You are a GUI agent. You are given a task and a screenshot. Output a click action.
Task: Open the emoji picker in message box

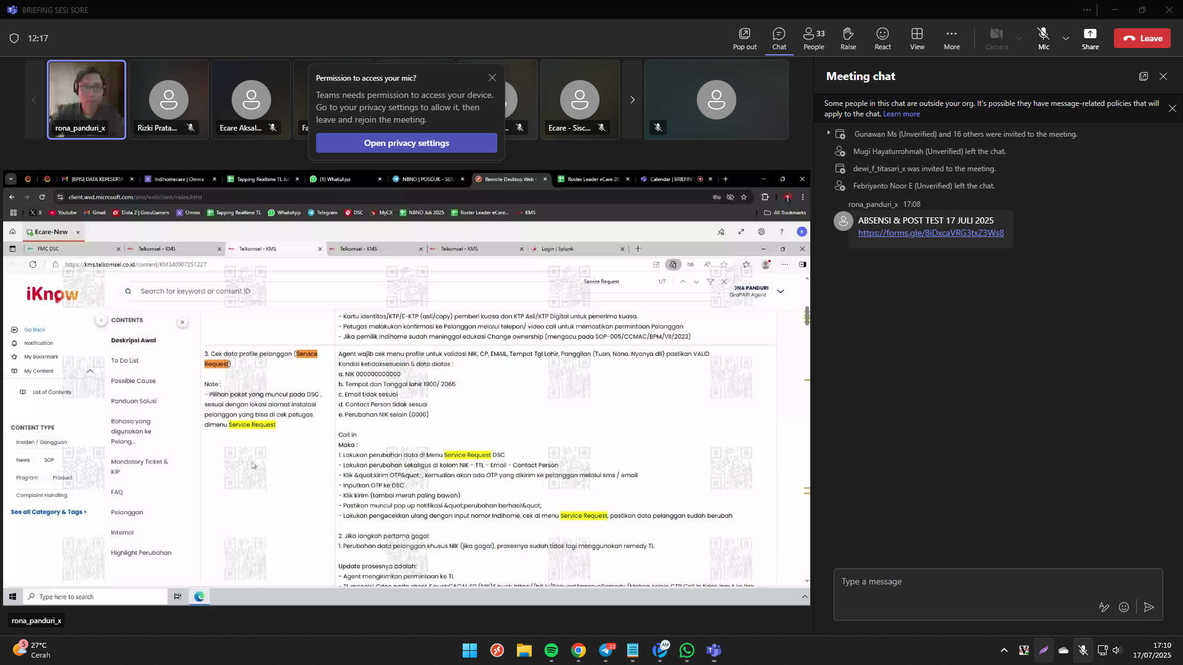[x=1124, y=607]
